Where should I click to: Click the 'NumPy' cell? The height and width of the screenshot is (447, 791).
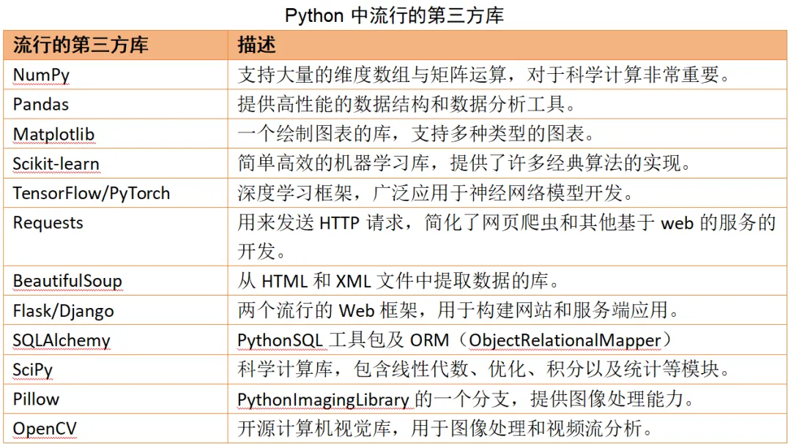point(116,75)
